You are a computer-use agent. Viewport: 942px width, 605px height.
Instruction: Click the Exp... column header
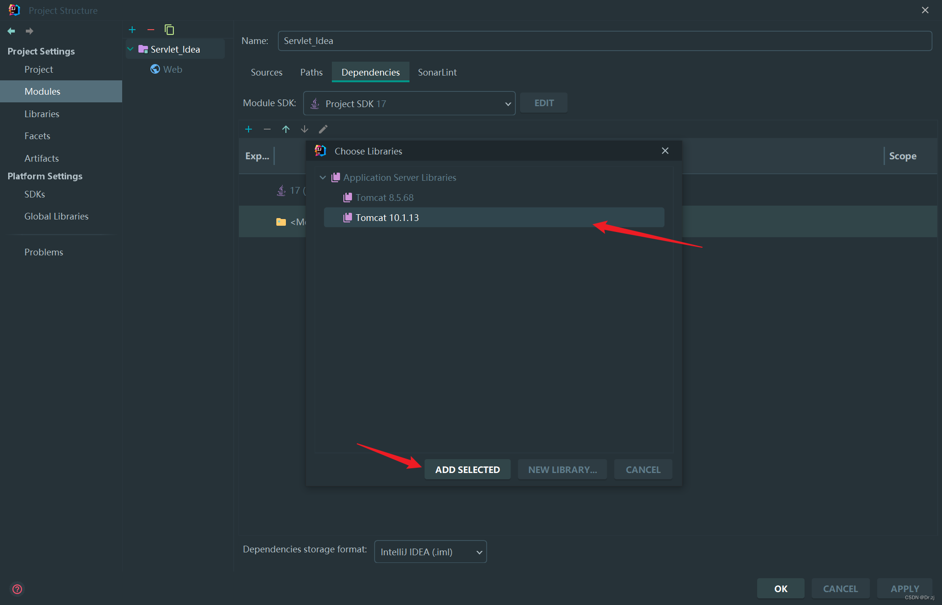coord(257,156)
